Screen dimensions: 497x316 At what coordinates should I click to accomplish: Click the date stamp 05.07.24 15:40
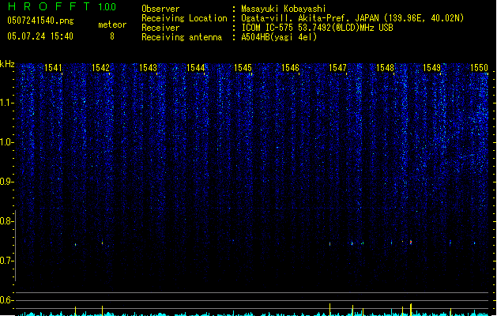tap(40, 36)
